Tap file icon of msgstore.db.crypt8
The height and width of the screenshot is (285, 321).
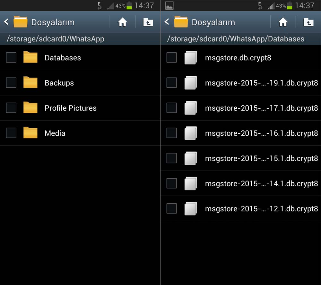[191, 58]
